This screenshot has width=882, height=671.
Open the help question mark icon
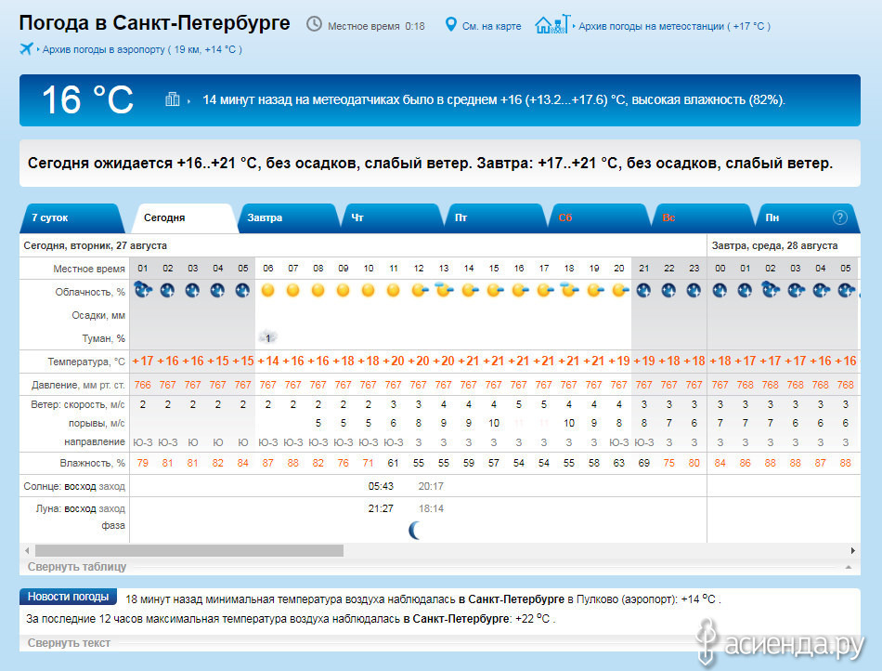point(839,217)
